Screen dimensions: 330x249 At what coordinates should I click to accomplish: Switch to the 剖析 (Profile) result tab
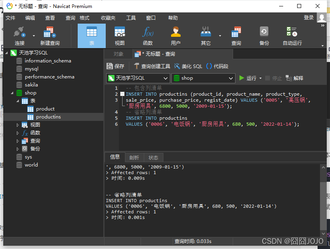click(134, 157)
